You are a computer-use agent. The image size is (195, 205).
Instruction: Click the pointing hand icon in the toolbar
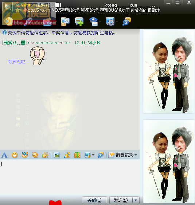click(x=45, y=155)
